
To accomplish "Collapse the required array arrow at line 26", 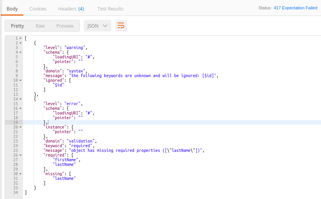I will tap(21, 155).
